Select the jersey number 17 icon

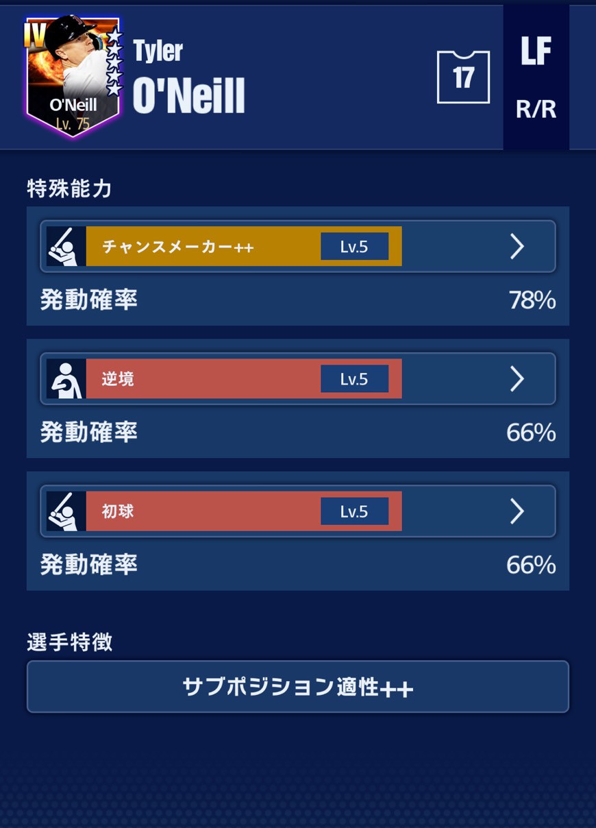pyautogui.click(x=463, y=77)
